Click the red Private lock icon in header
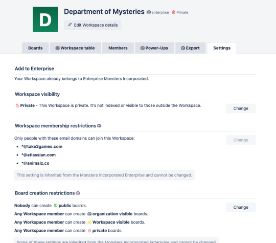The image size is (276, 243). point(174,12)
